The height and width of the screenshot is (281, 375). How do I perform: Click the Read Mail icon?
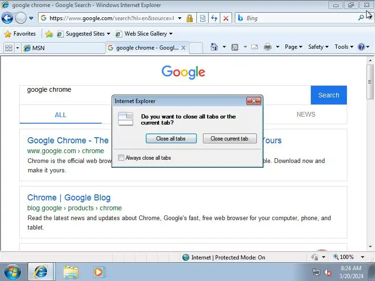(255, 47)
